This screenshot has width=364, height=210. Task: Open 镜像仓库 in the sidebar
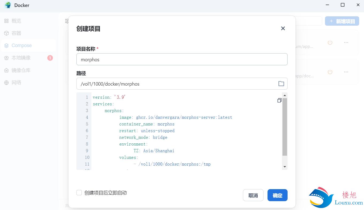28,70
